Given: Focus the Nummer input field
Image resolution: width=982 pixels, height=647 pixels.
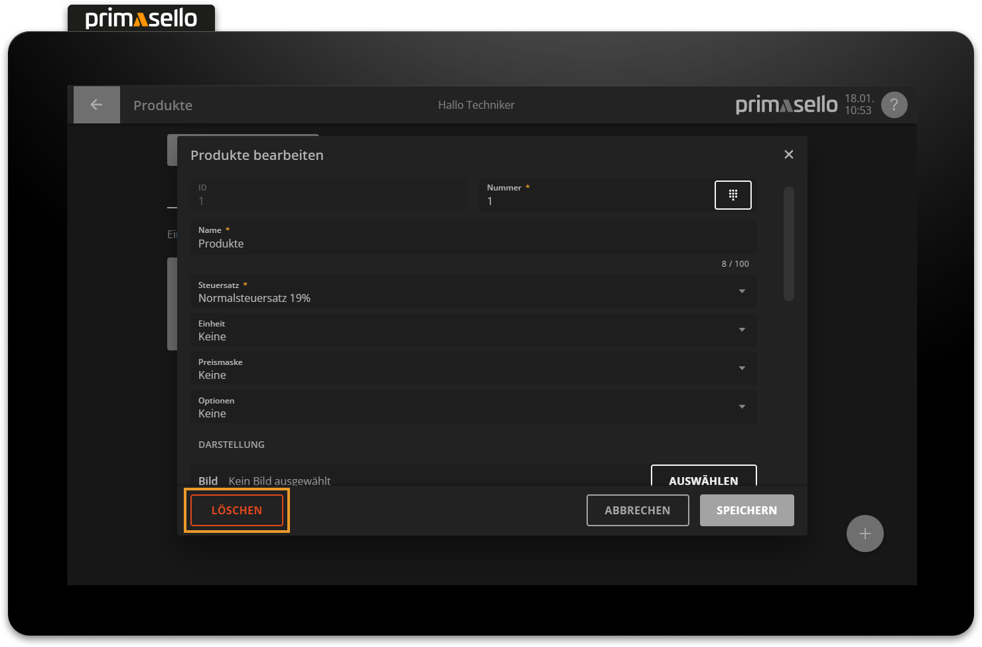Looking at the screenshot, I should 594,201.
